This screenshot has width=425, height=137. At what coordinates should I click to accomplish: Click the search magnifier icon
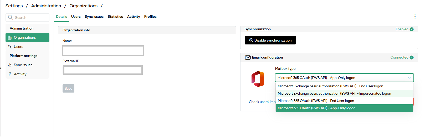(11, 17)
